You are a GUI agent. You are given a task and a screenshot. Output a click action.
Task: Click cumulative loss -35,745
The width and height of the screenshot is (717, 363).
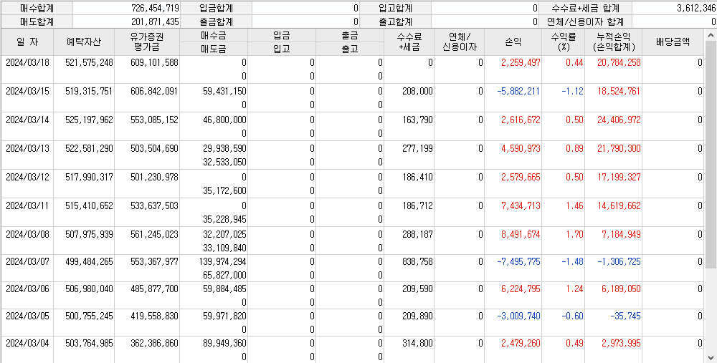625,316
